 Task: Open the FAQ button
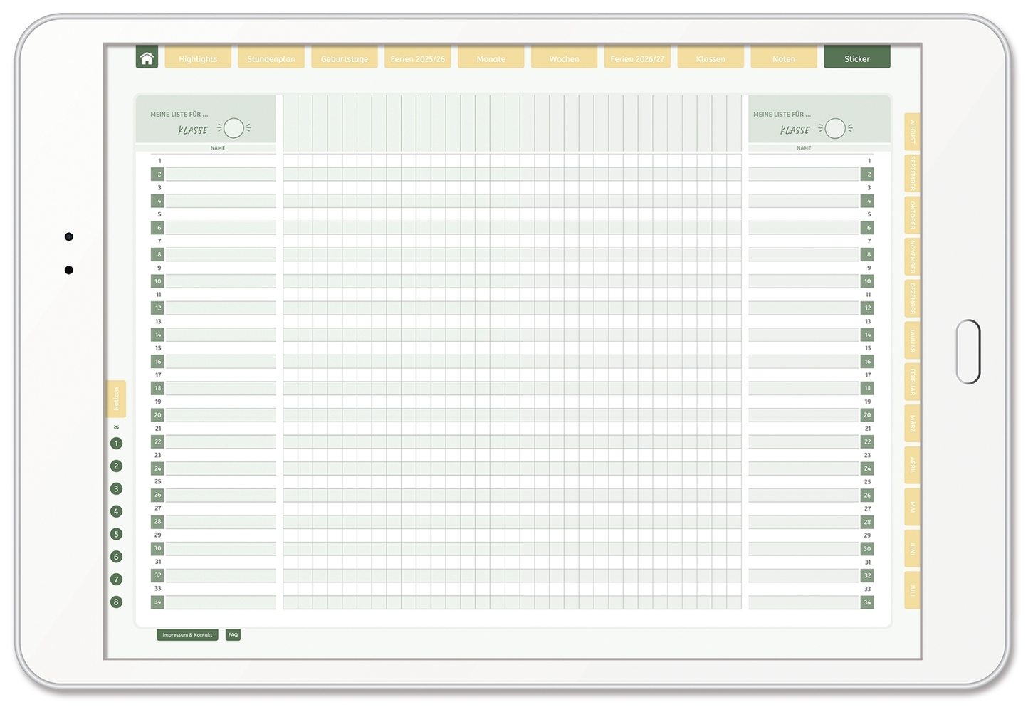coord(233,635)
